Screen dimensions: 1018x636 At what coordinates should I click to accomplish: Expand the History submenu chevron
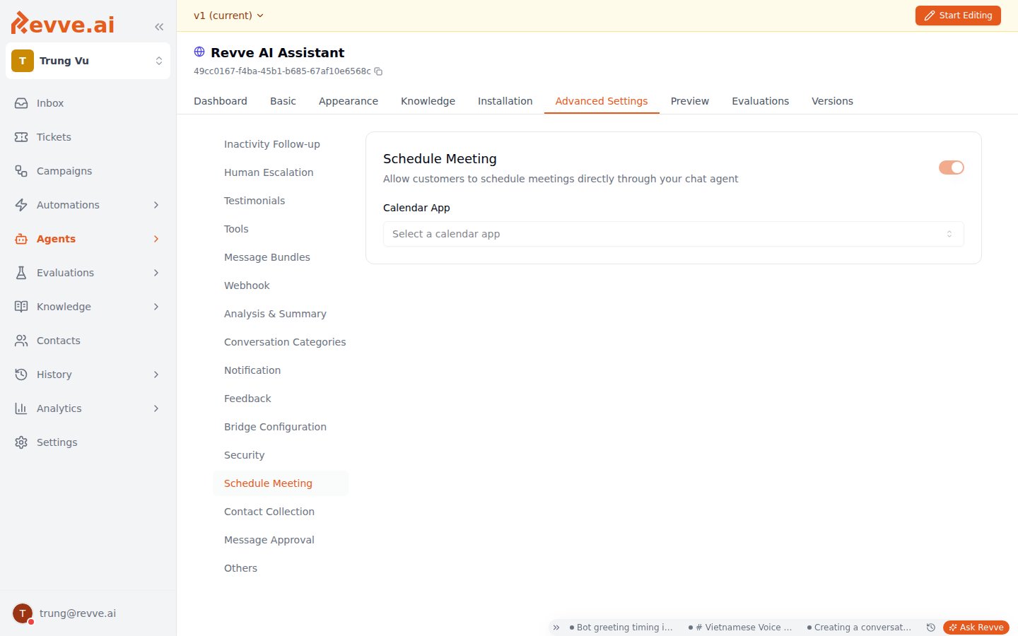point(156,375)
